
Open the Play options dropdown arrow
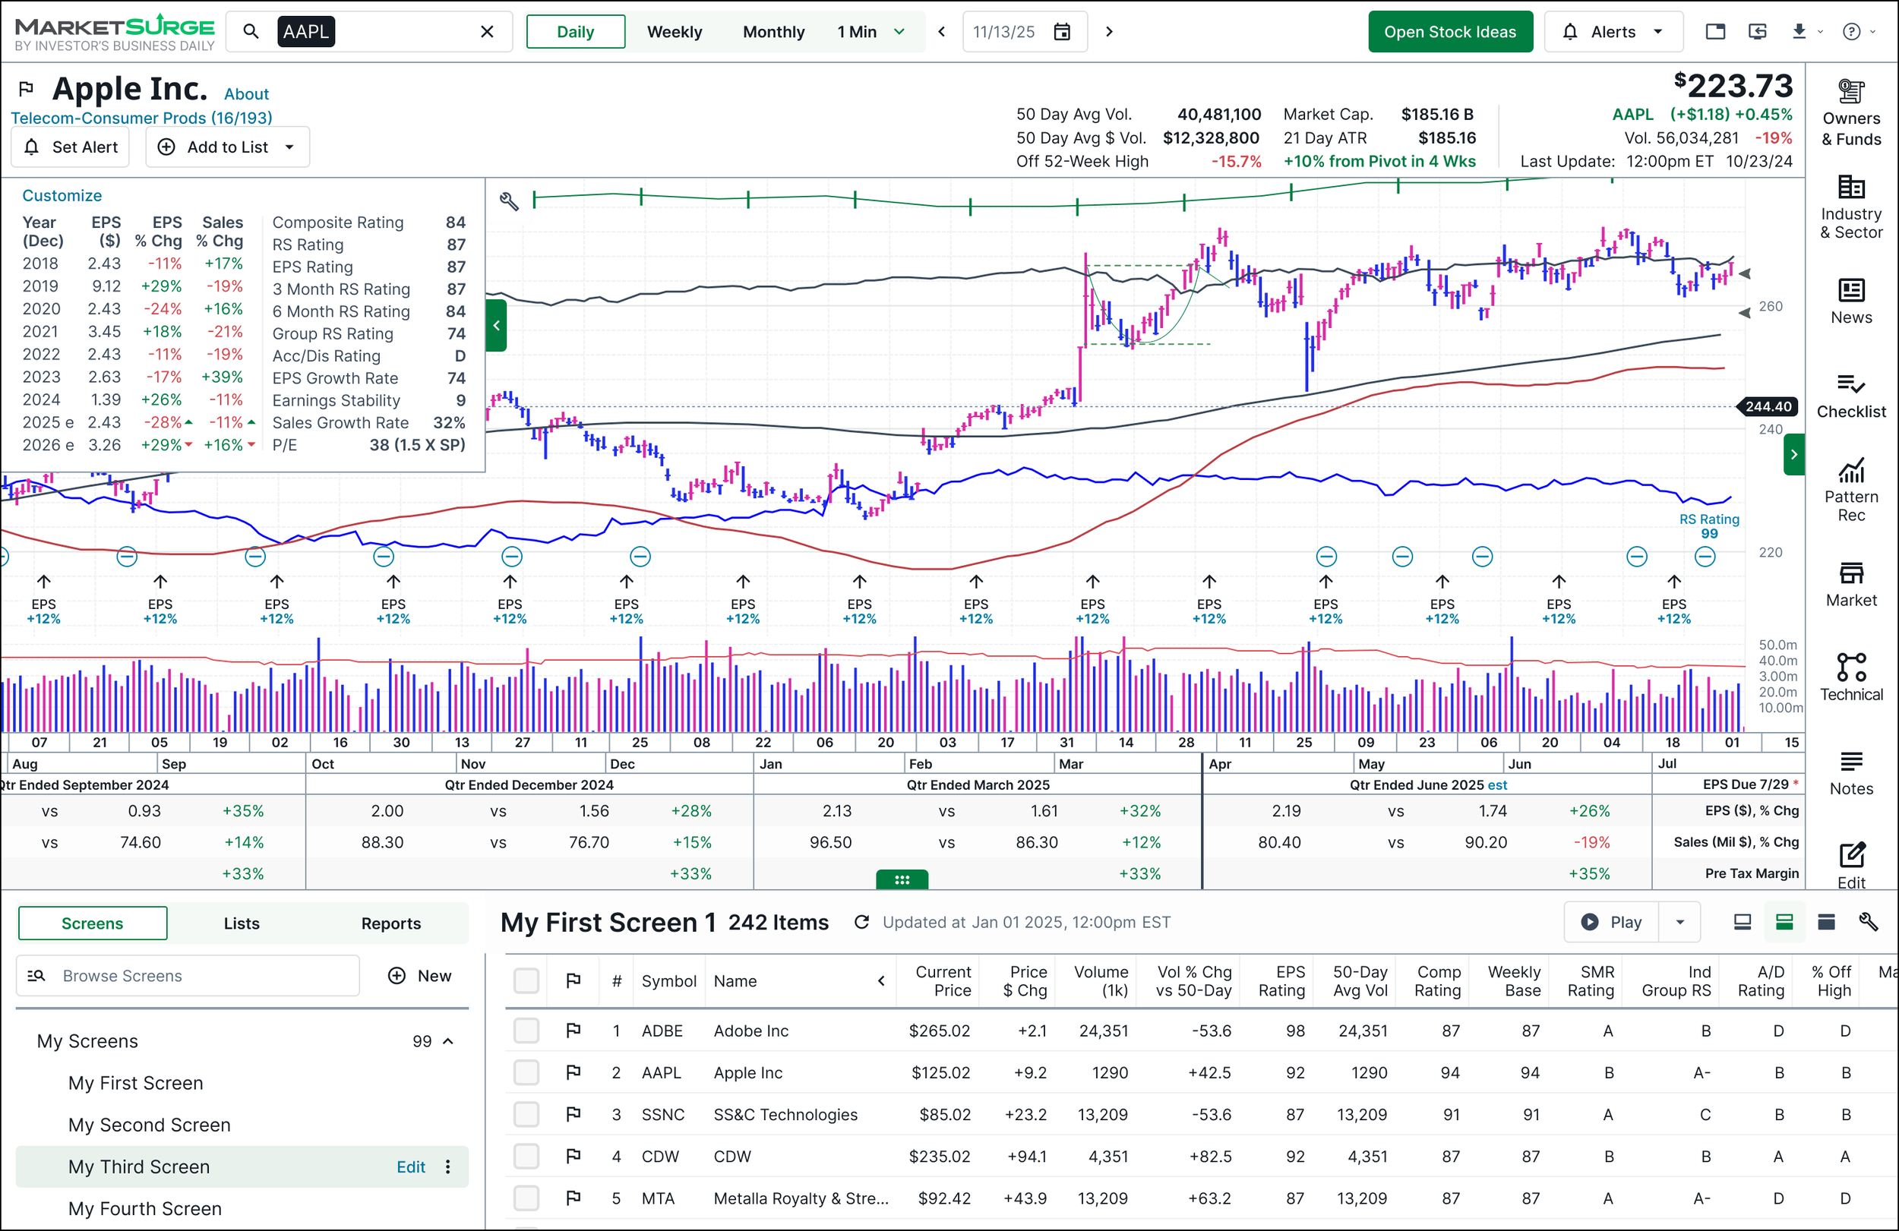1679,922
